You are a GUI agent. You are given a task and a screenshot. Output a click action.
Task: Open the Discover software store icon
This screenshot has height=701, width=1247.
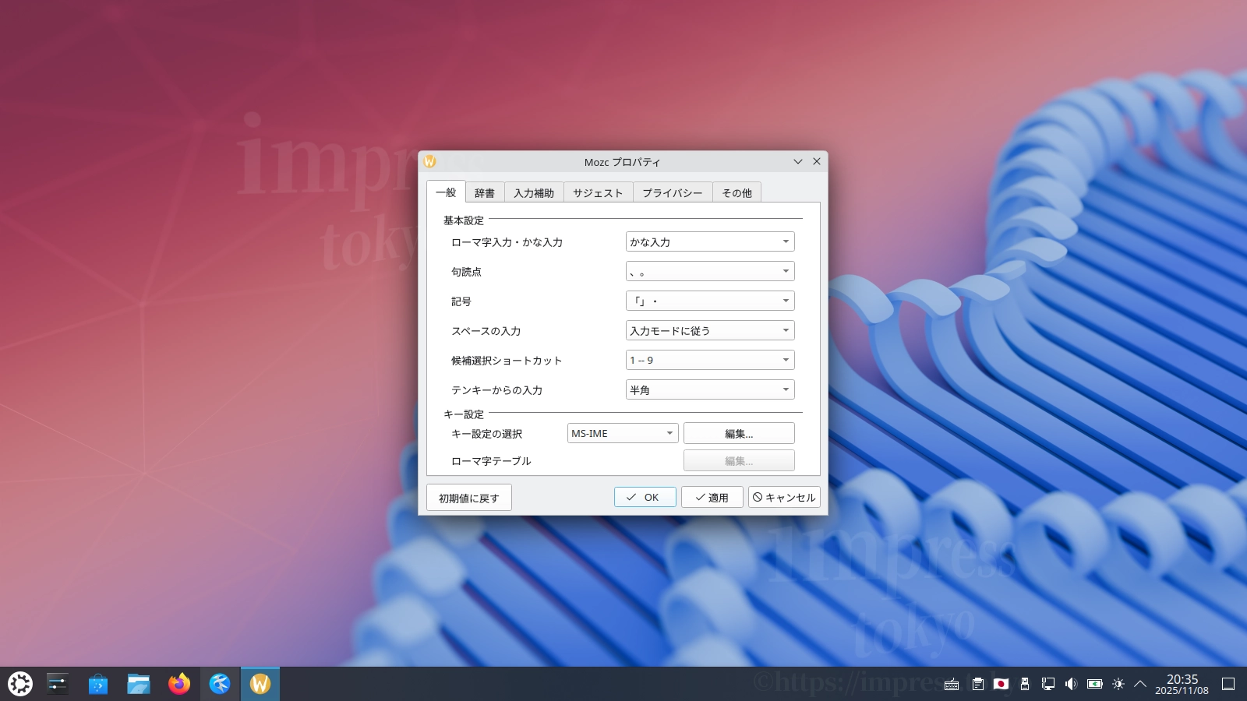98,684
